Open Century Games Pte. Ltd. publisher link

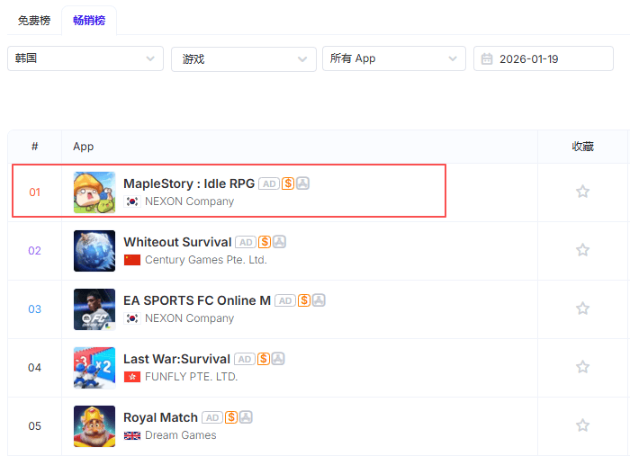tap(205, 260)
